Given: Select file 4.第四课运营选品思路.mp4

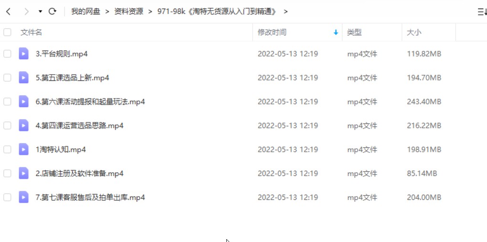Looking at the screenshot, I should pos(80,126).
